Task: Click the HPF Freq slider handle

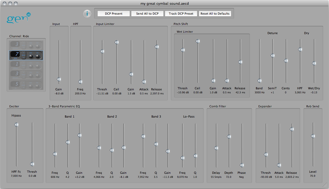Action: [81, 82]
